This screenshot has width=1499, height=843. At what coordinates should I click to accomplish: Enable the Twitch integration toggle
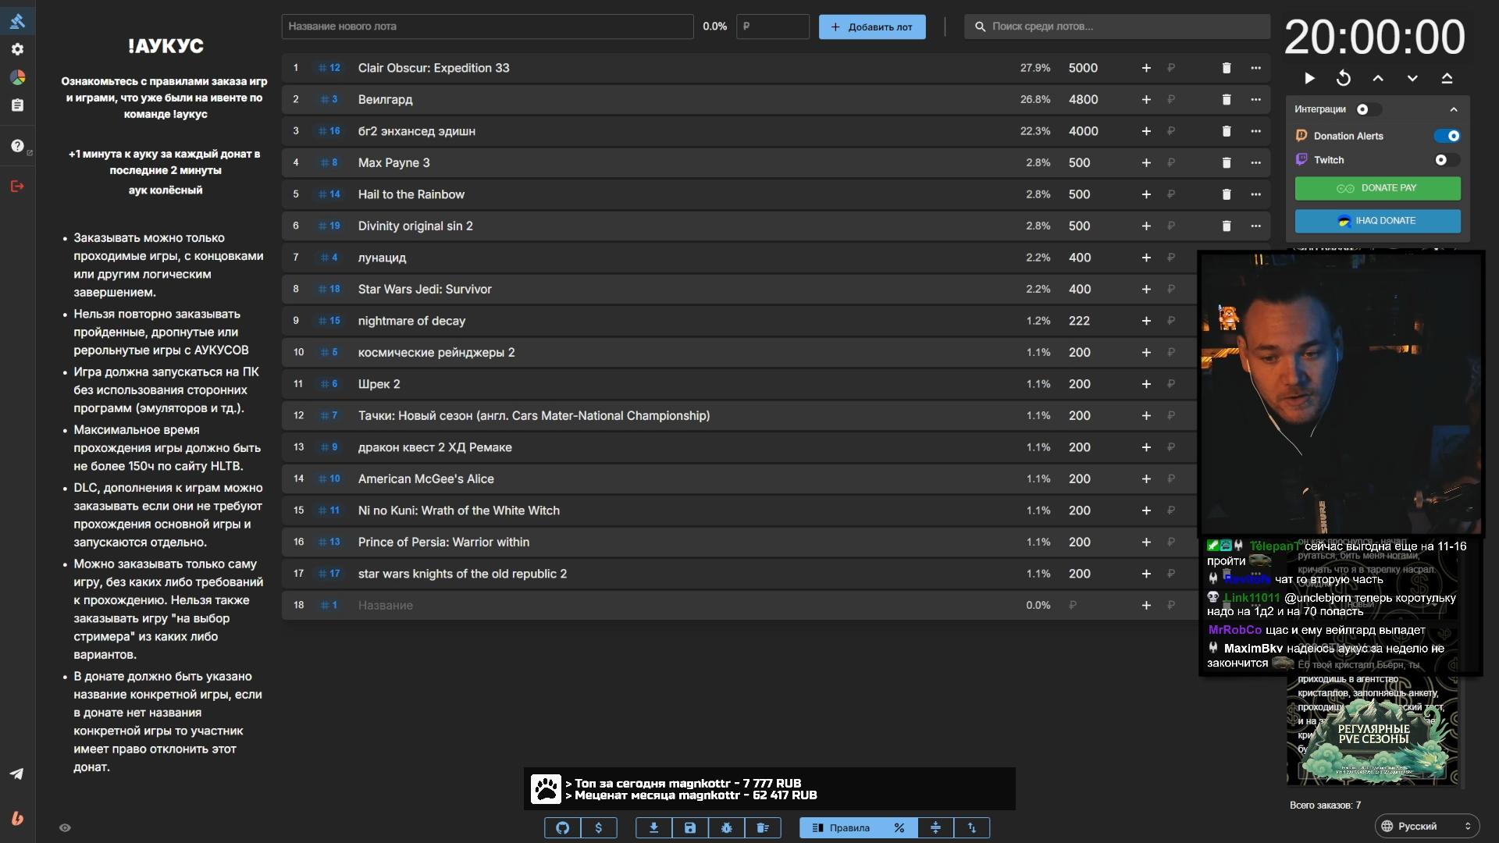pos(1447,160)
